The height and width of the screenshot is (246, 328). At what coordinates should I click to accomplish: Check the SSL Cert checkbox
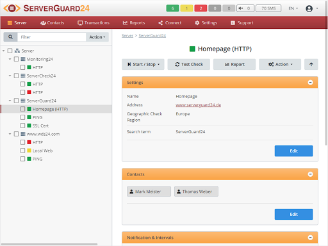coord(22,126)
